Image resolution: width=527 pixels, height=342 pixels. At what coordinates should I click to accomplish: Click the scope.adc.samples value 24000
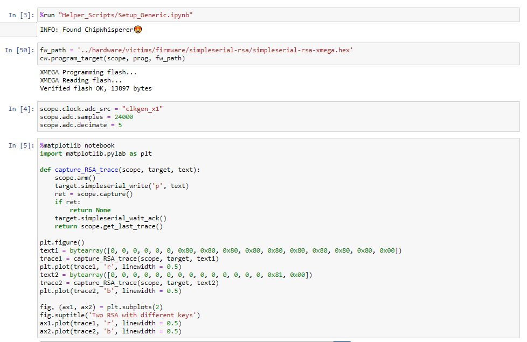coord(124,117)
